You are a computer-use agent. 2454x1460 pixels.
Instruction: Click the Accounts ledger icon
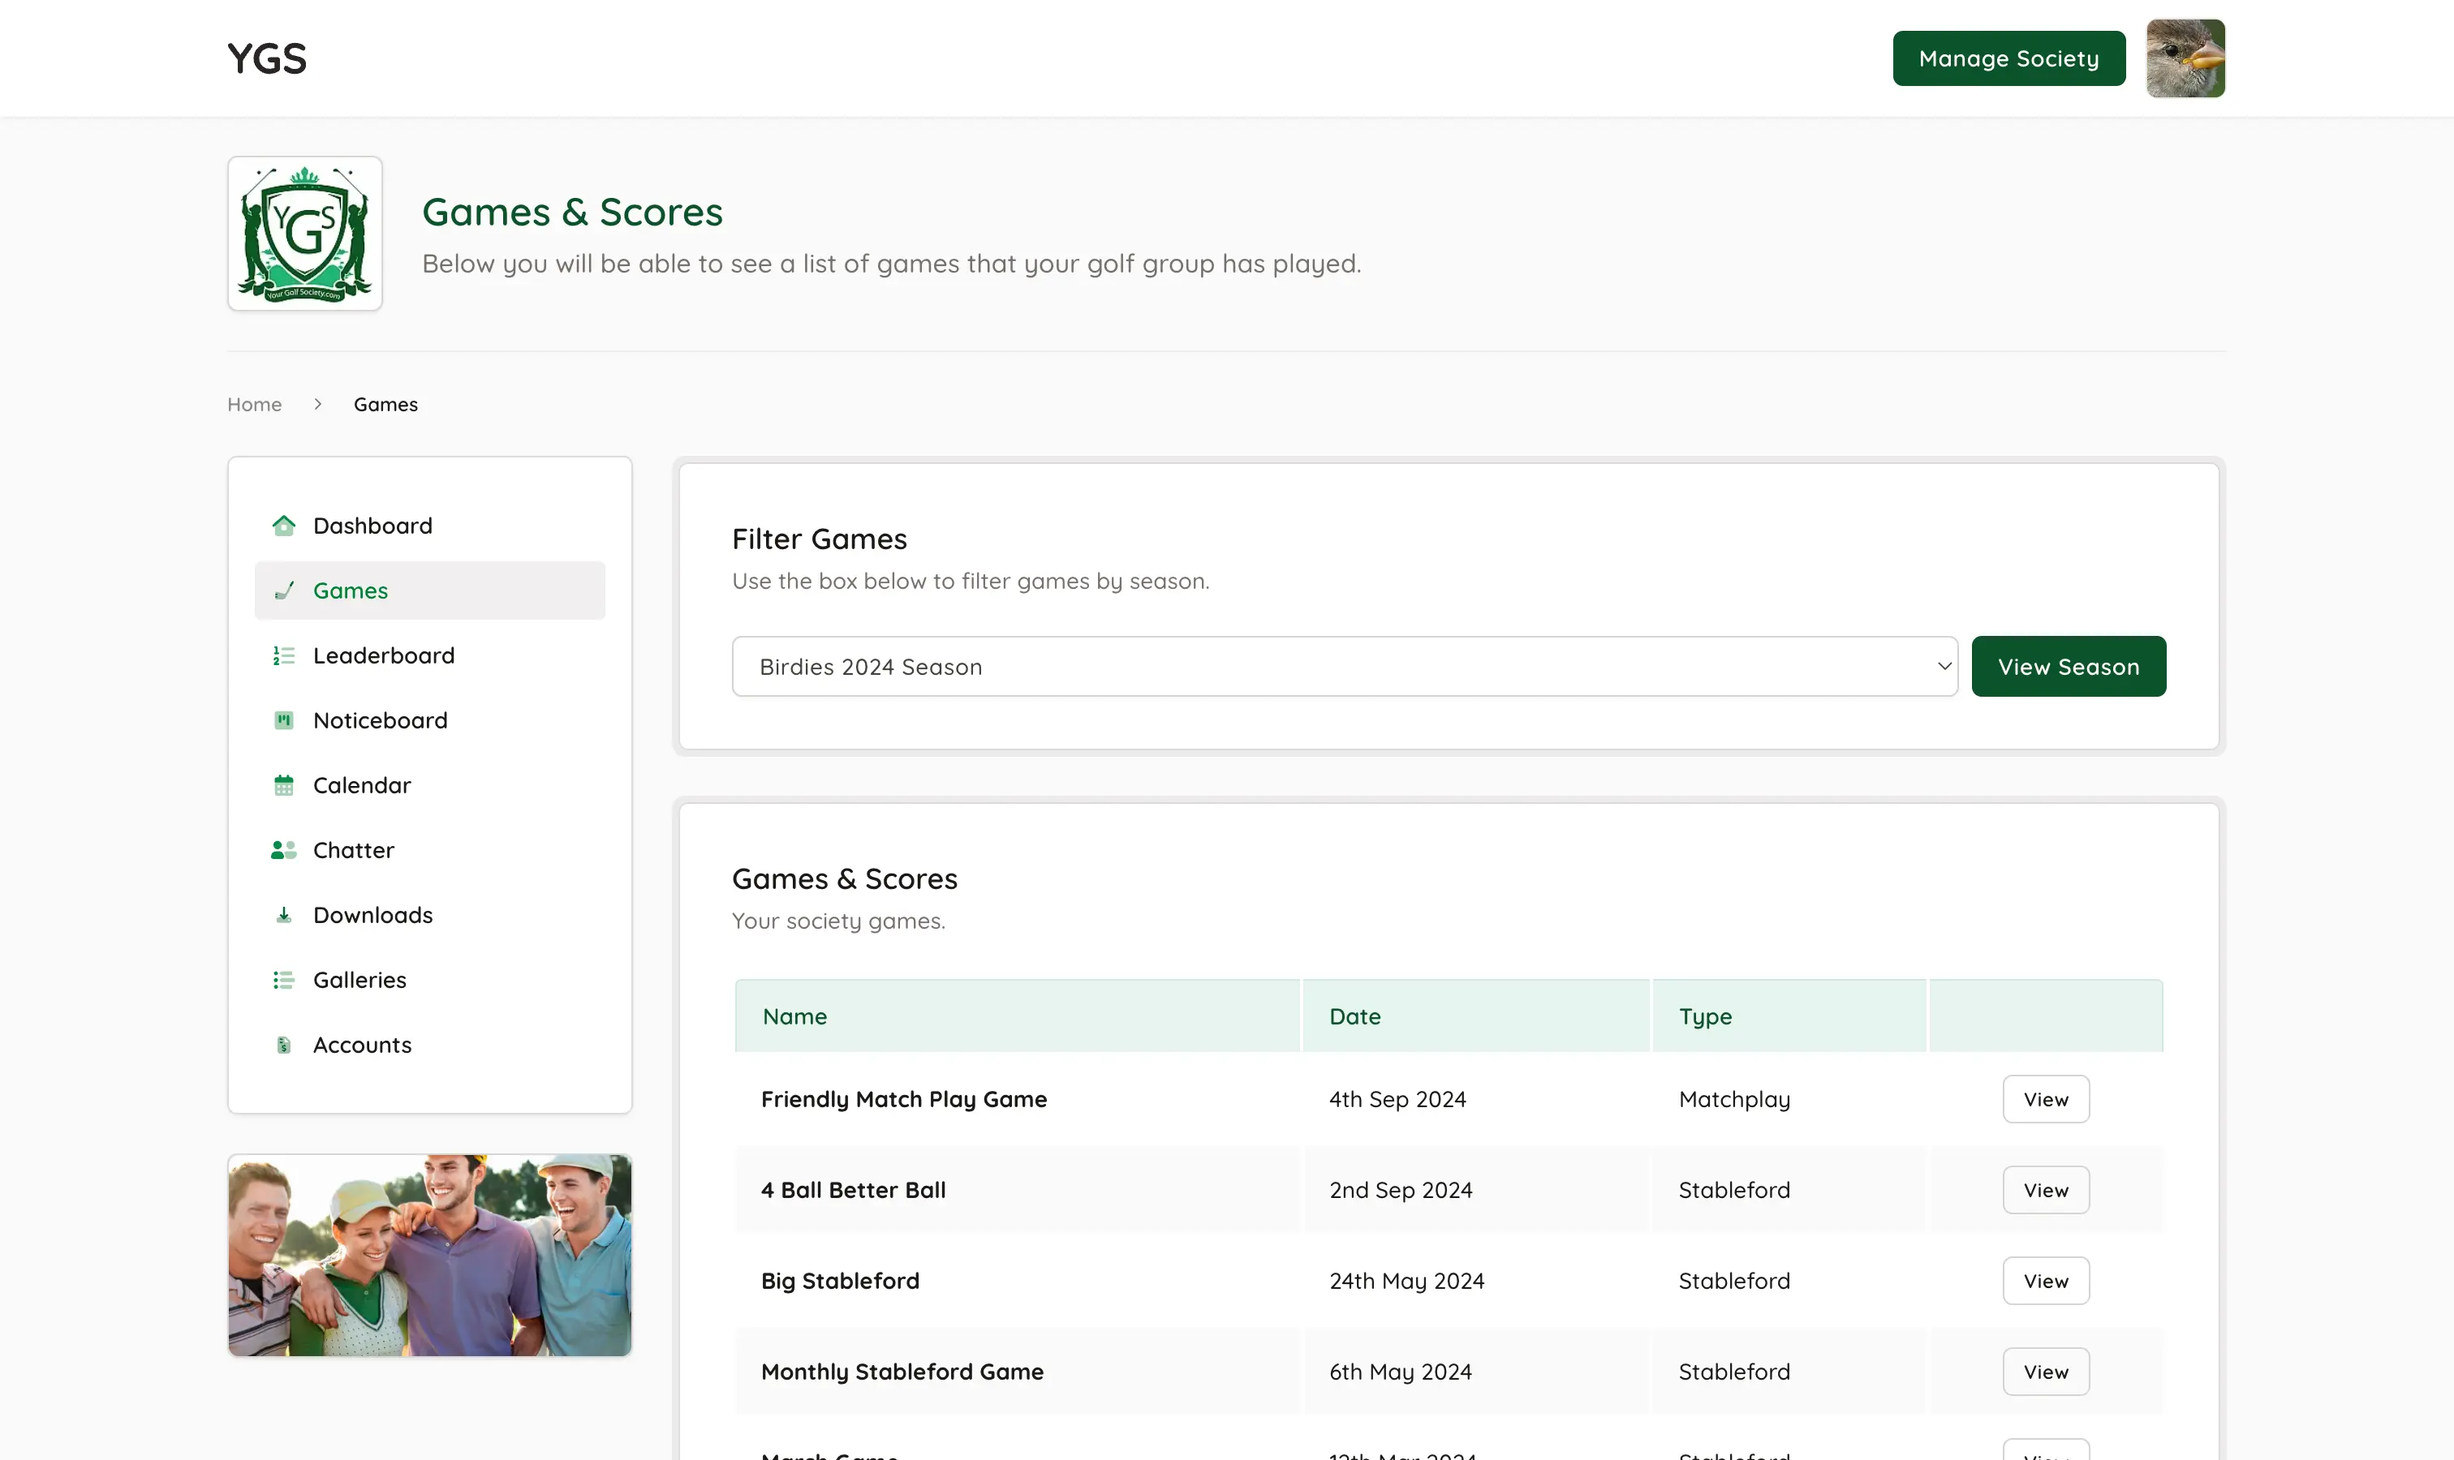click(285, 1045)
